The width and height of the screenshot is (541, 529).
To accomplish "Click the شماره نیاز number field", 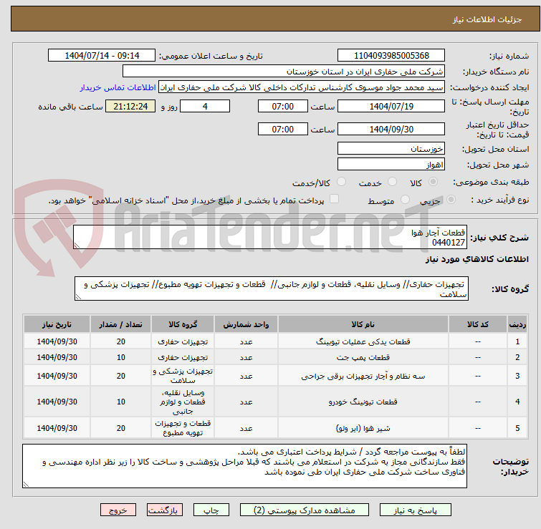I will click(391, 56).
